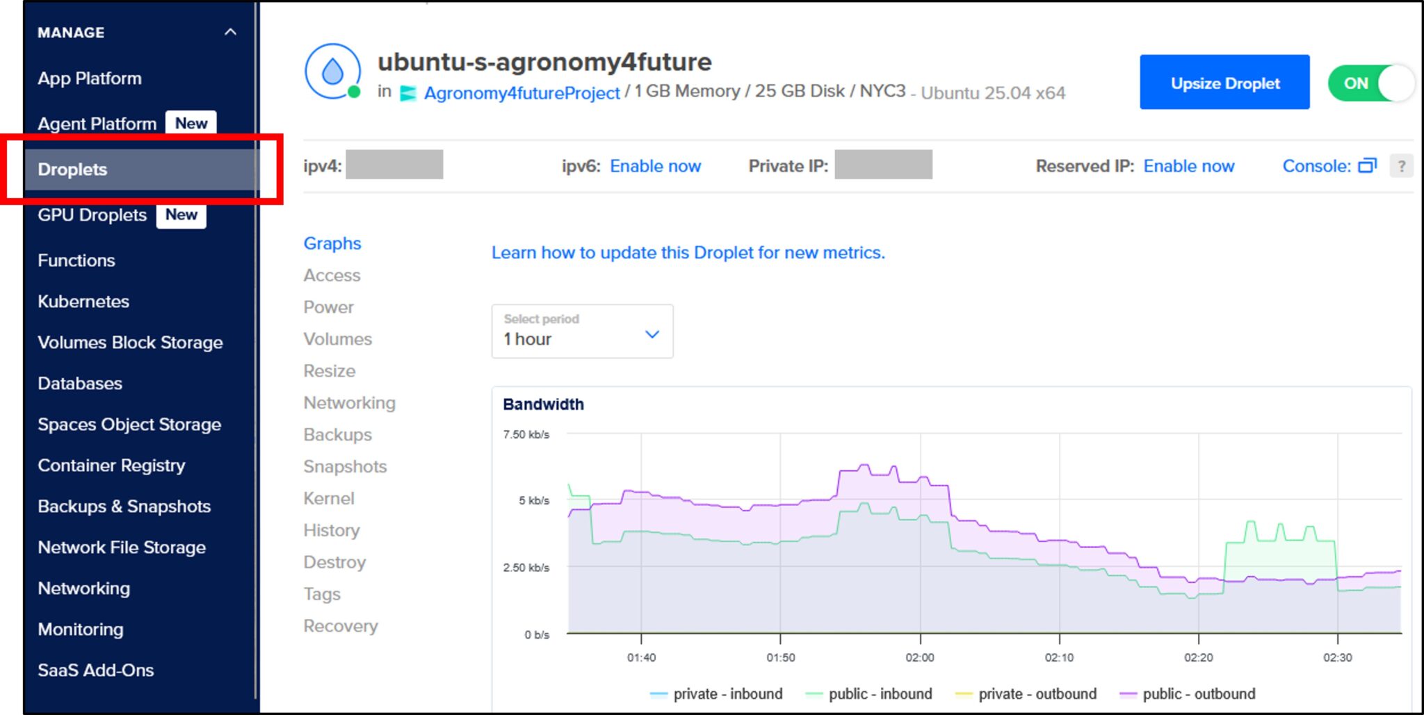Switch to the Networking tab
The image size is (1424, 715).
[349, 402]
